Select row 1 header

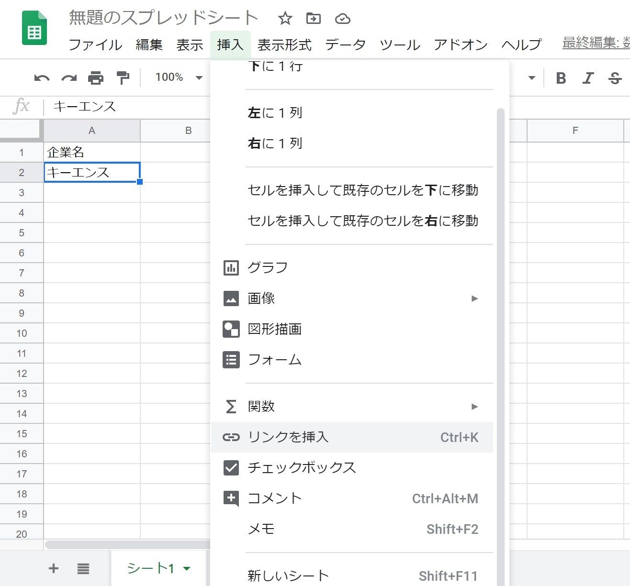[22, 153]
